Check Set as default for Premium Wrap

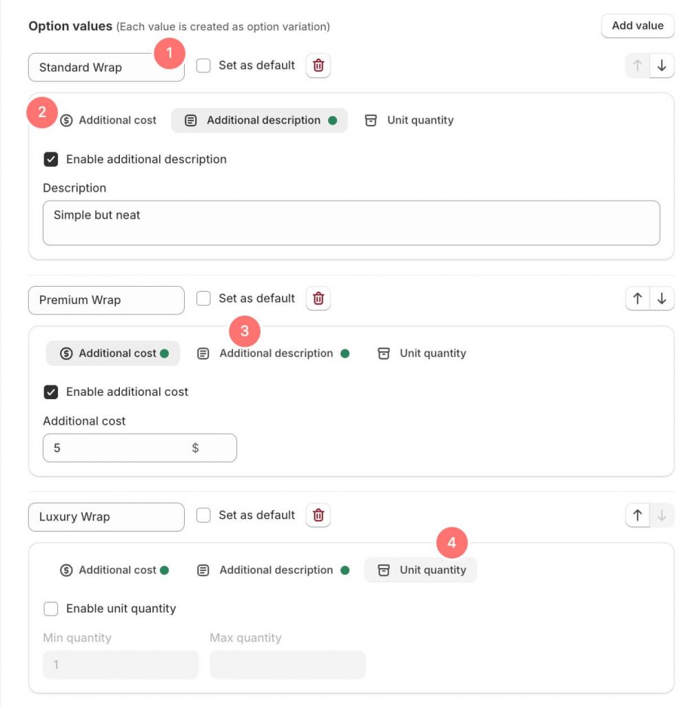(203, 299)
